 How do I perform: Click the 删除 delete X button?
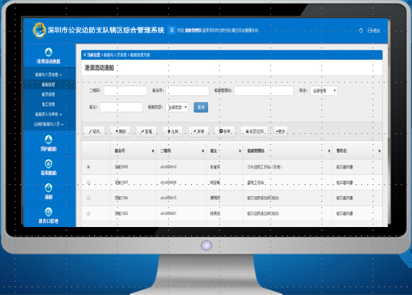(121, 131)
